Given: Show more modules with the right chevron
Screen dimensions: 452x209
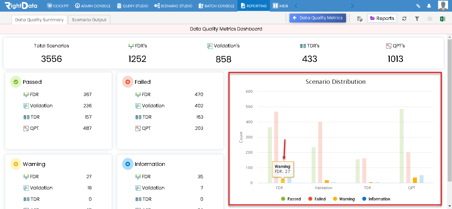Looking at the screenshot, I should click(x=352, y=6).
